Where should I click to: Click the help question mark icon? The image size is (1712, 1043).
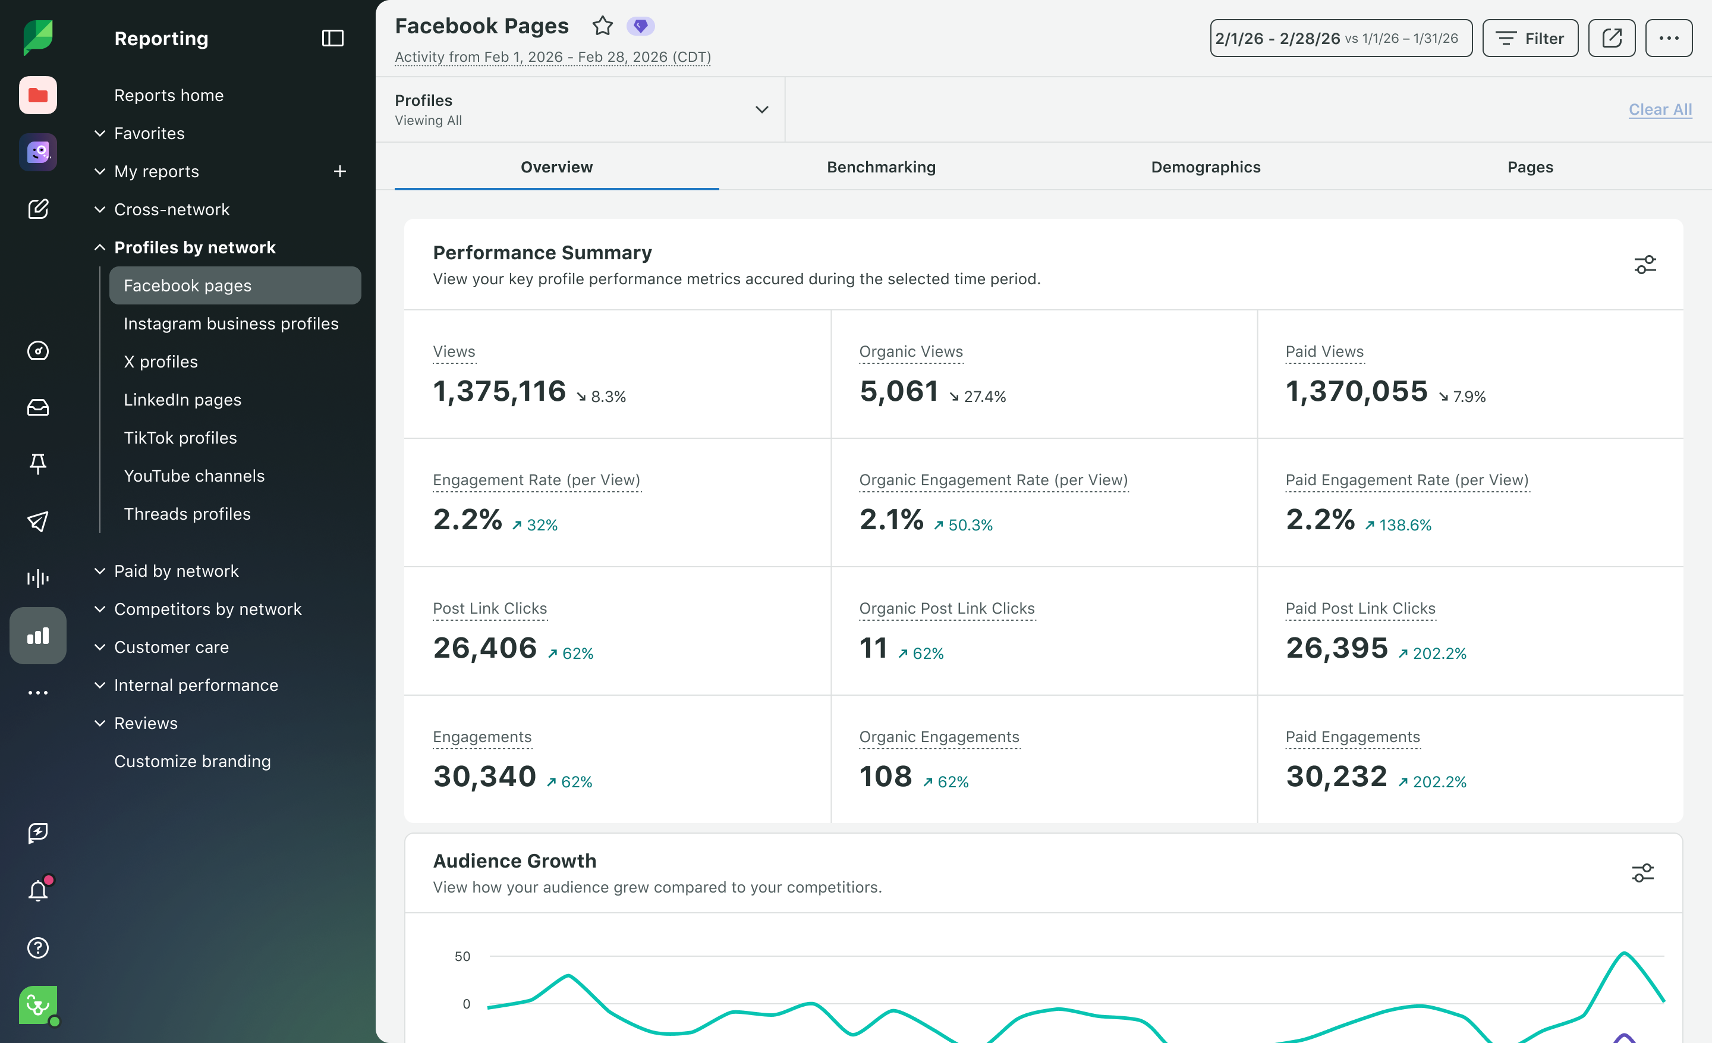coord(38,948)
